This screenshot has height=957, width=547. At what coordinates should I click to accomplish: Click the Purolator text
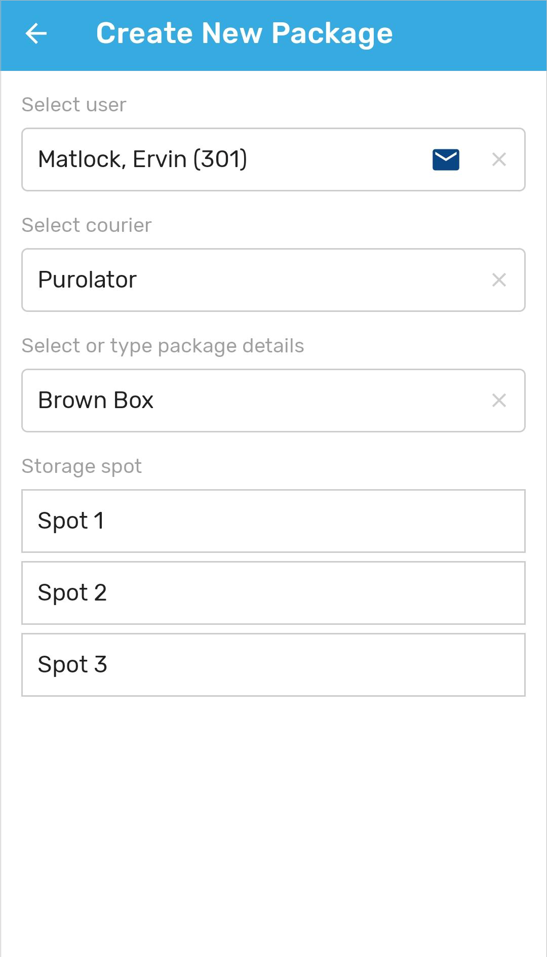point(88,280)
